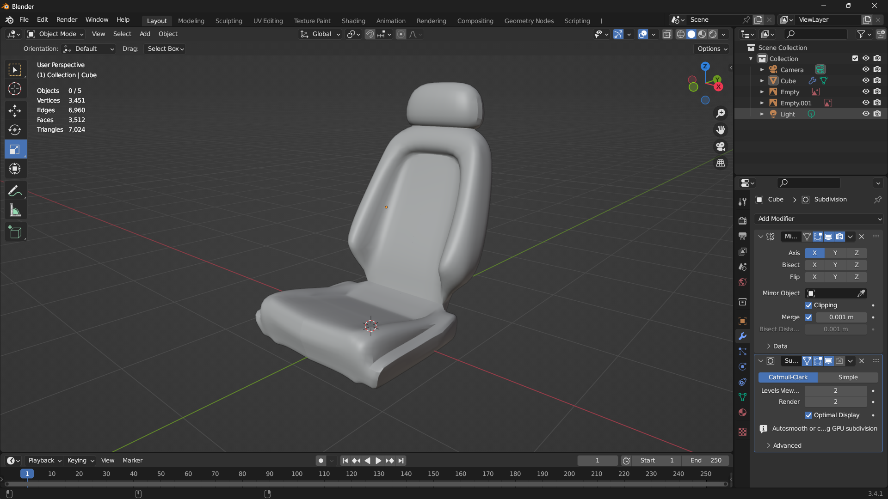Select the Rotate tool in the toolbar

[x=15, y=130]
